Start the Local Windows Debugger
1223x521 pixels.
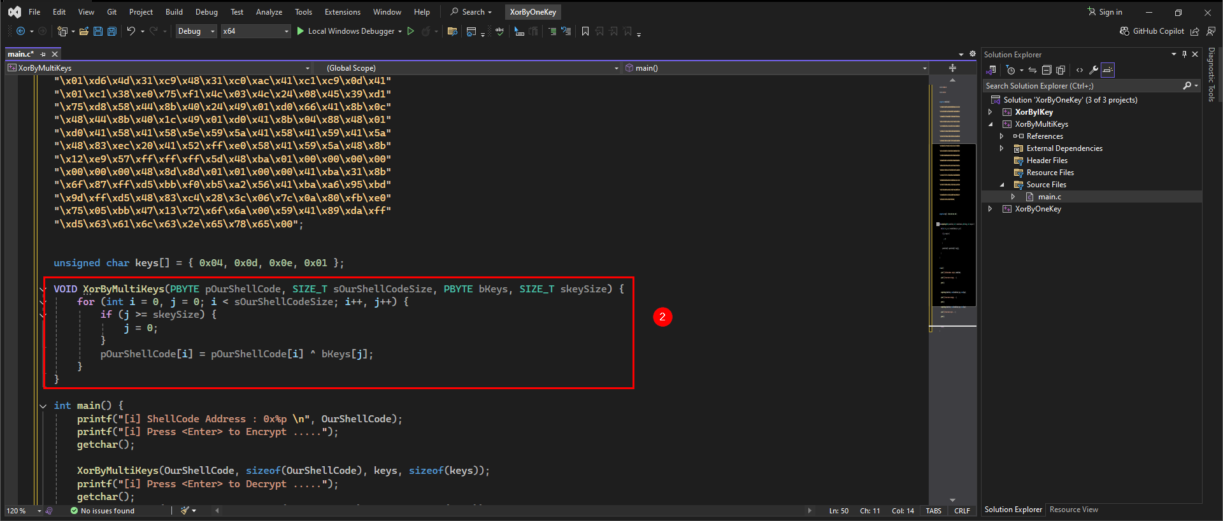(x=345, y=31)
